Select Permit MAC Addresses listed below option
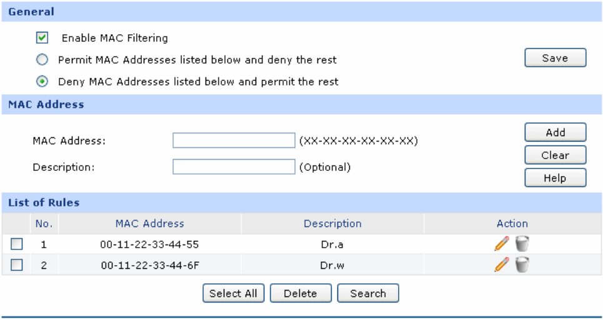 tap(42, 60)
